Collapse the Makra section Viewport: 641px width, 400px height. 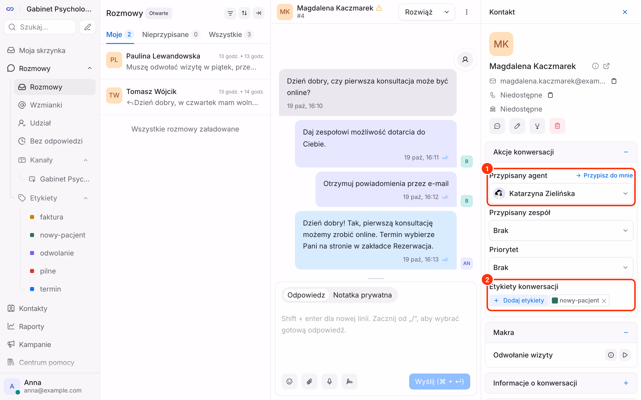(626, 332)
